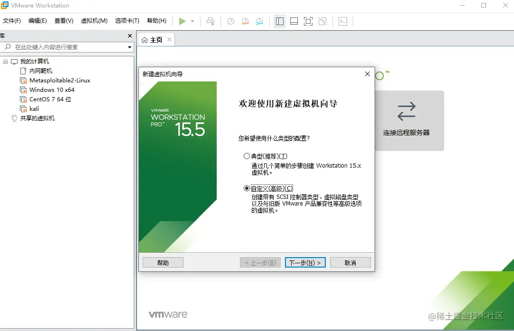Toggle the thumbnail bar view icon
The width and height of the screenshot is (514, 331).
click(294, 22)
